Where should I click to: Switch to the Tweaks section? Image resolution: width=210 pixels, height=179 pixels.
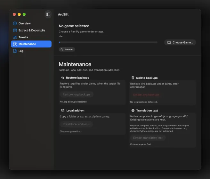pyautogui.click(x=31, y=37)
